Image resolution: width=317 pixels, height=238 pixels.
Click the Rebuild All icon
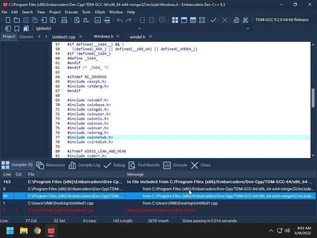point(202,20)
